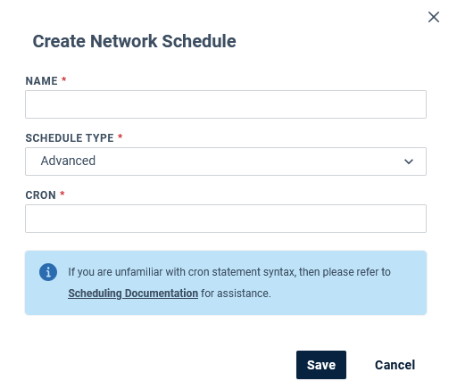
Task: Click the 'for assistance' text
Action: click(x=236, y=294)
